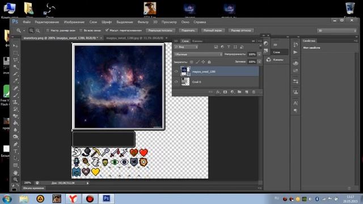Toggle 'Во всех окнах' checkbox
The height and width of the screenshot is (204, 363).
point(81,31)
